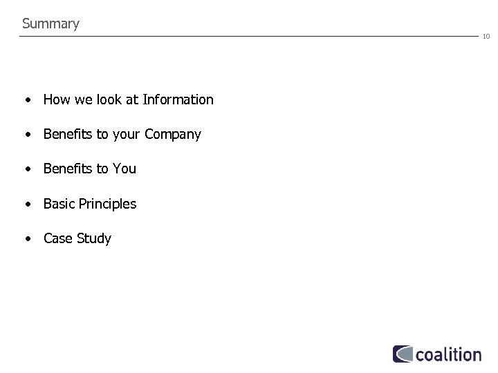Click the bullet next to 'Basic Principles'
The height and width of the screenshot is (373, 498).
(x=26, y=204)
